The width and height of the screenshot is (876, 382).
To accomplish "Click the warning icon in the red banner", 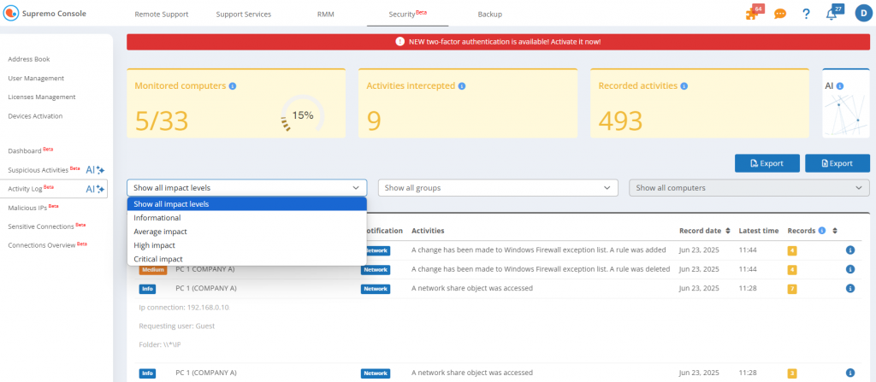I will pos(400,41).
